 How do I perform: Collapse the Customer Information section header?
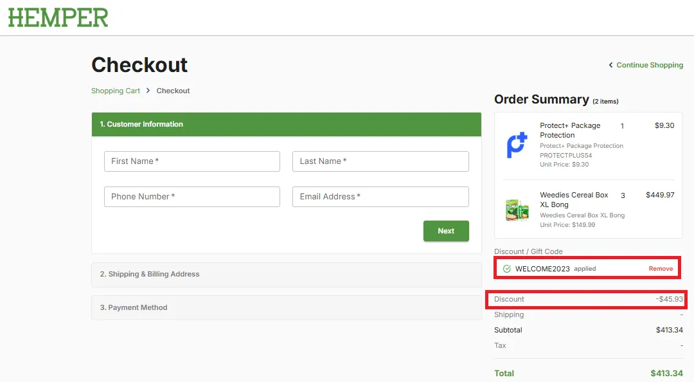pos(287,124)
